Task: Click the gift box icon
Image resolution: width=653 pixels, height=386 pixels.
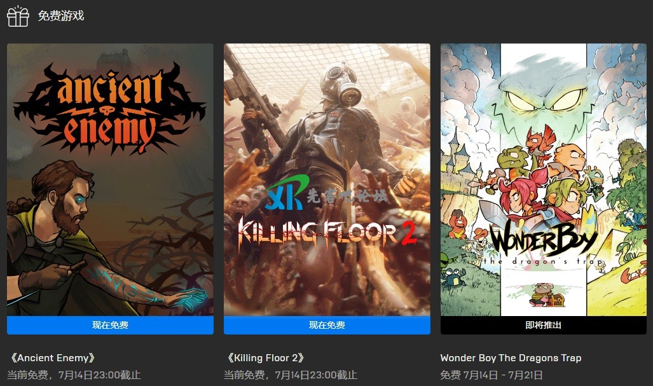Action: (x=18, y=16)
